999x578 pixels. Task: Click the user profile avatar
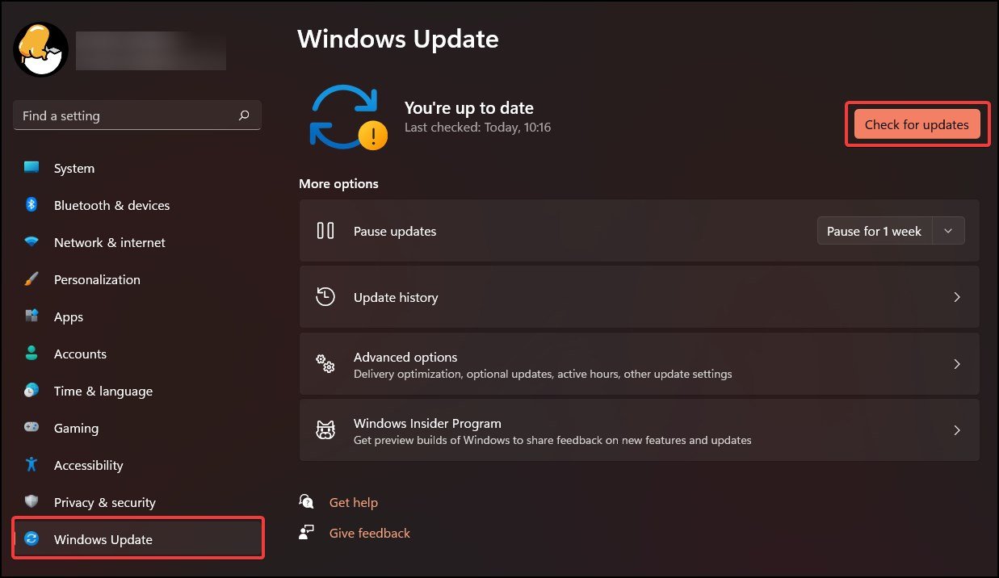coord(40,49)
